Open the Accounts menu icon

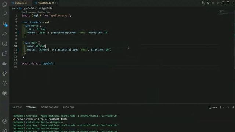pyautogui.click(x=4, y=121)
